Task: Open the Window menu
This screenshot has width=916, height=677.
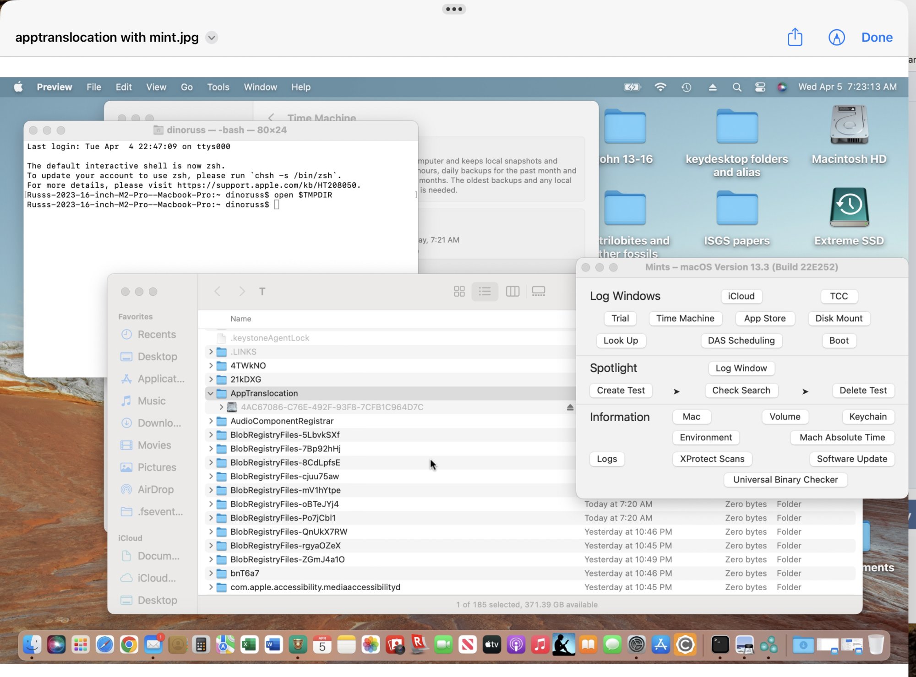Action: click(260, 87)
